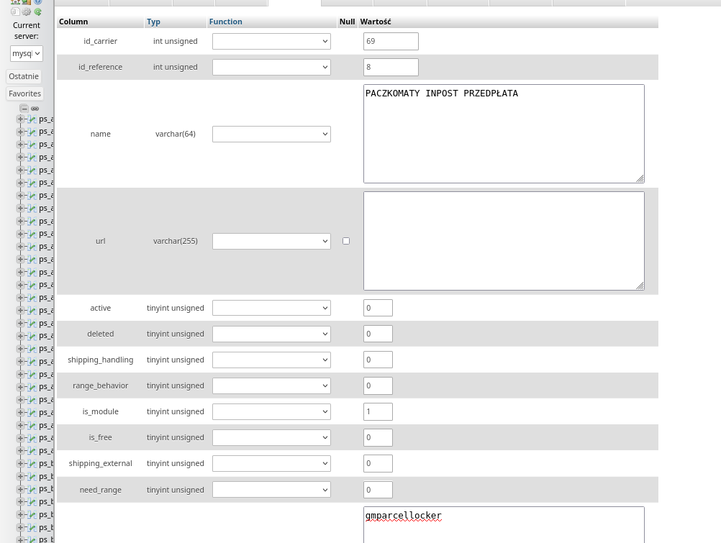Screen dimensions: 721x543
Task: Click the Function column header link
Action: 225,22
